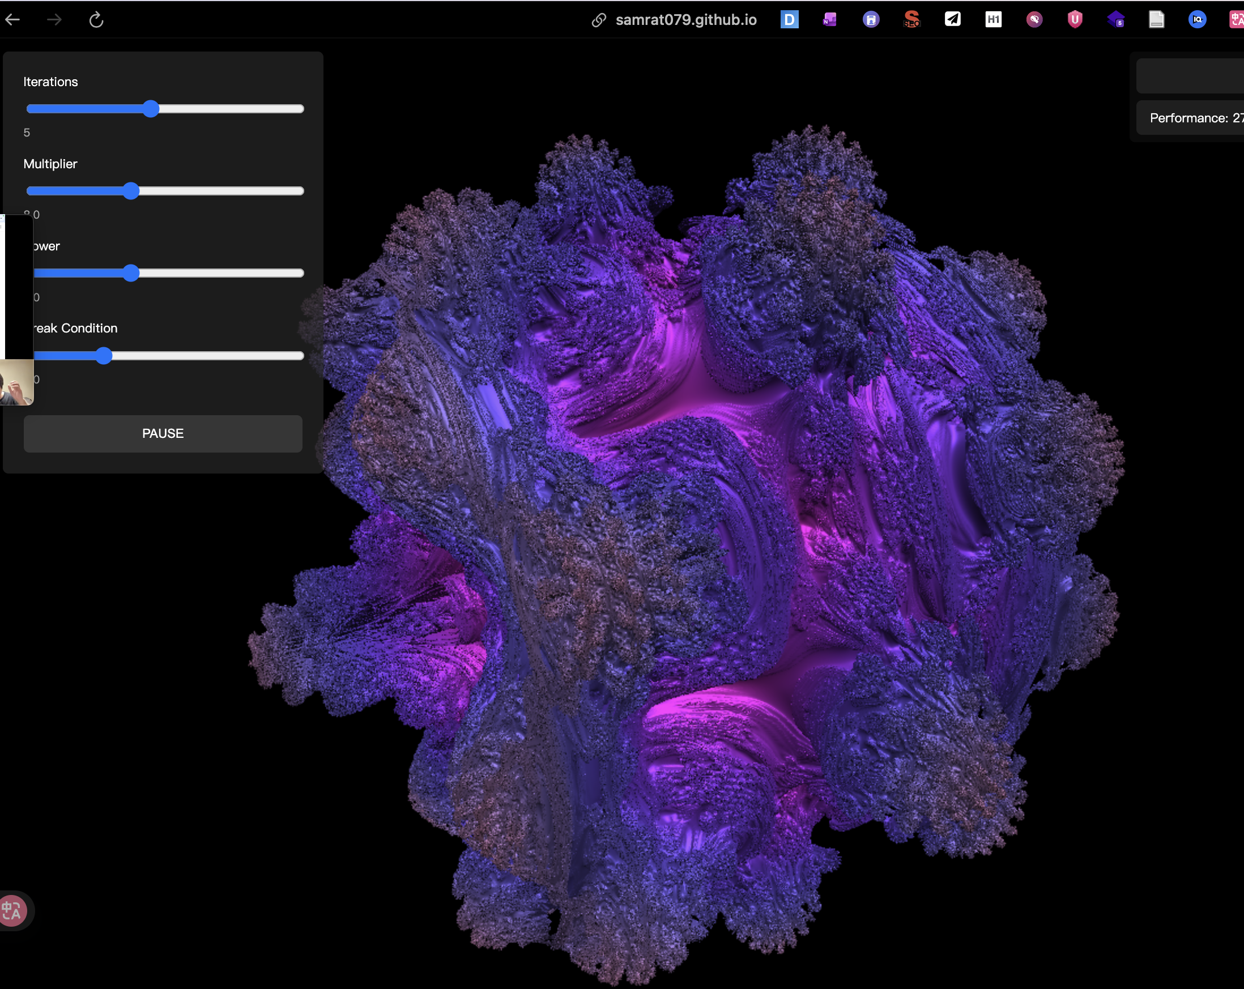
Task: Click the Iterations slider handle
Action: (x=151, y=109)
